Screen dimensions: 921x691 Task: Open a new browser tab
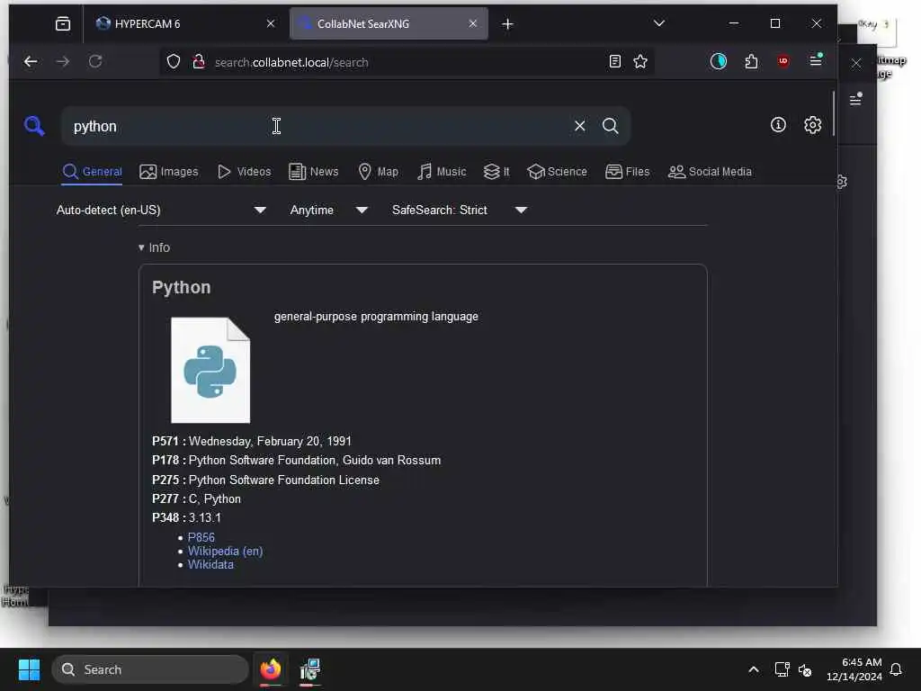click(x=507, y=24)
